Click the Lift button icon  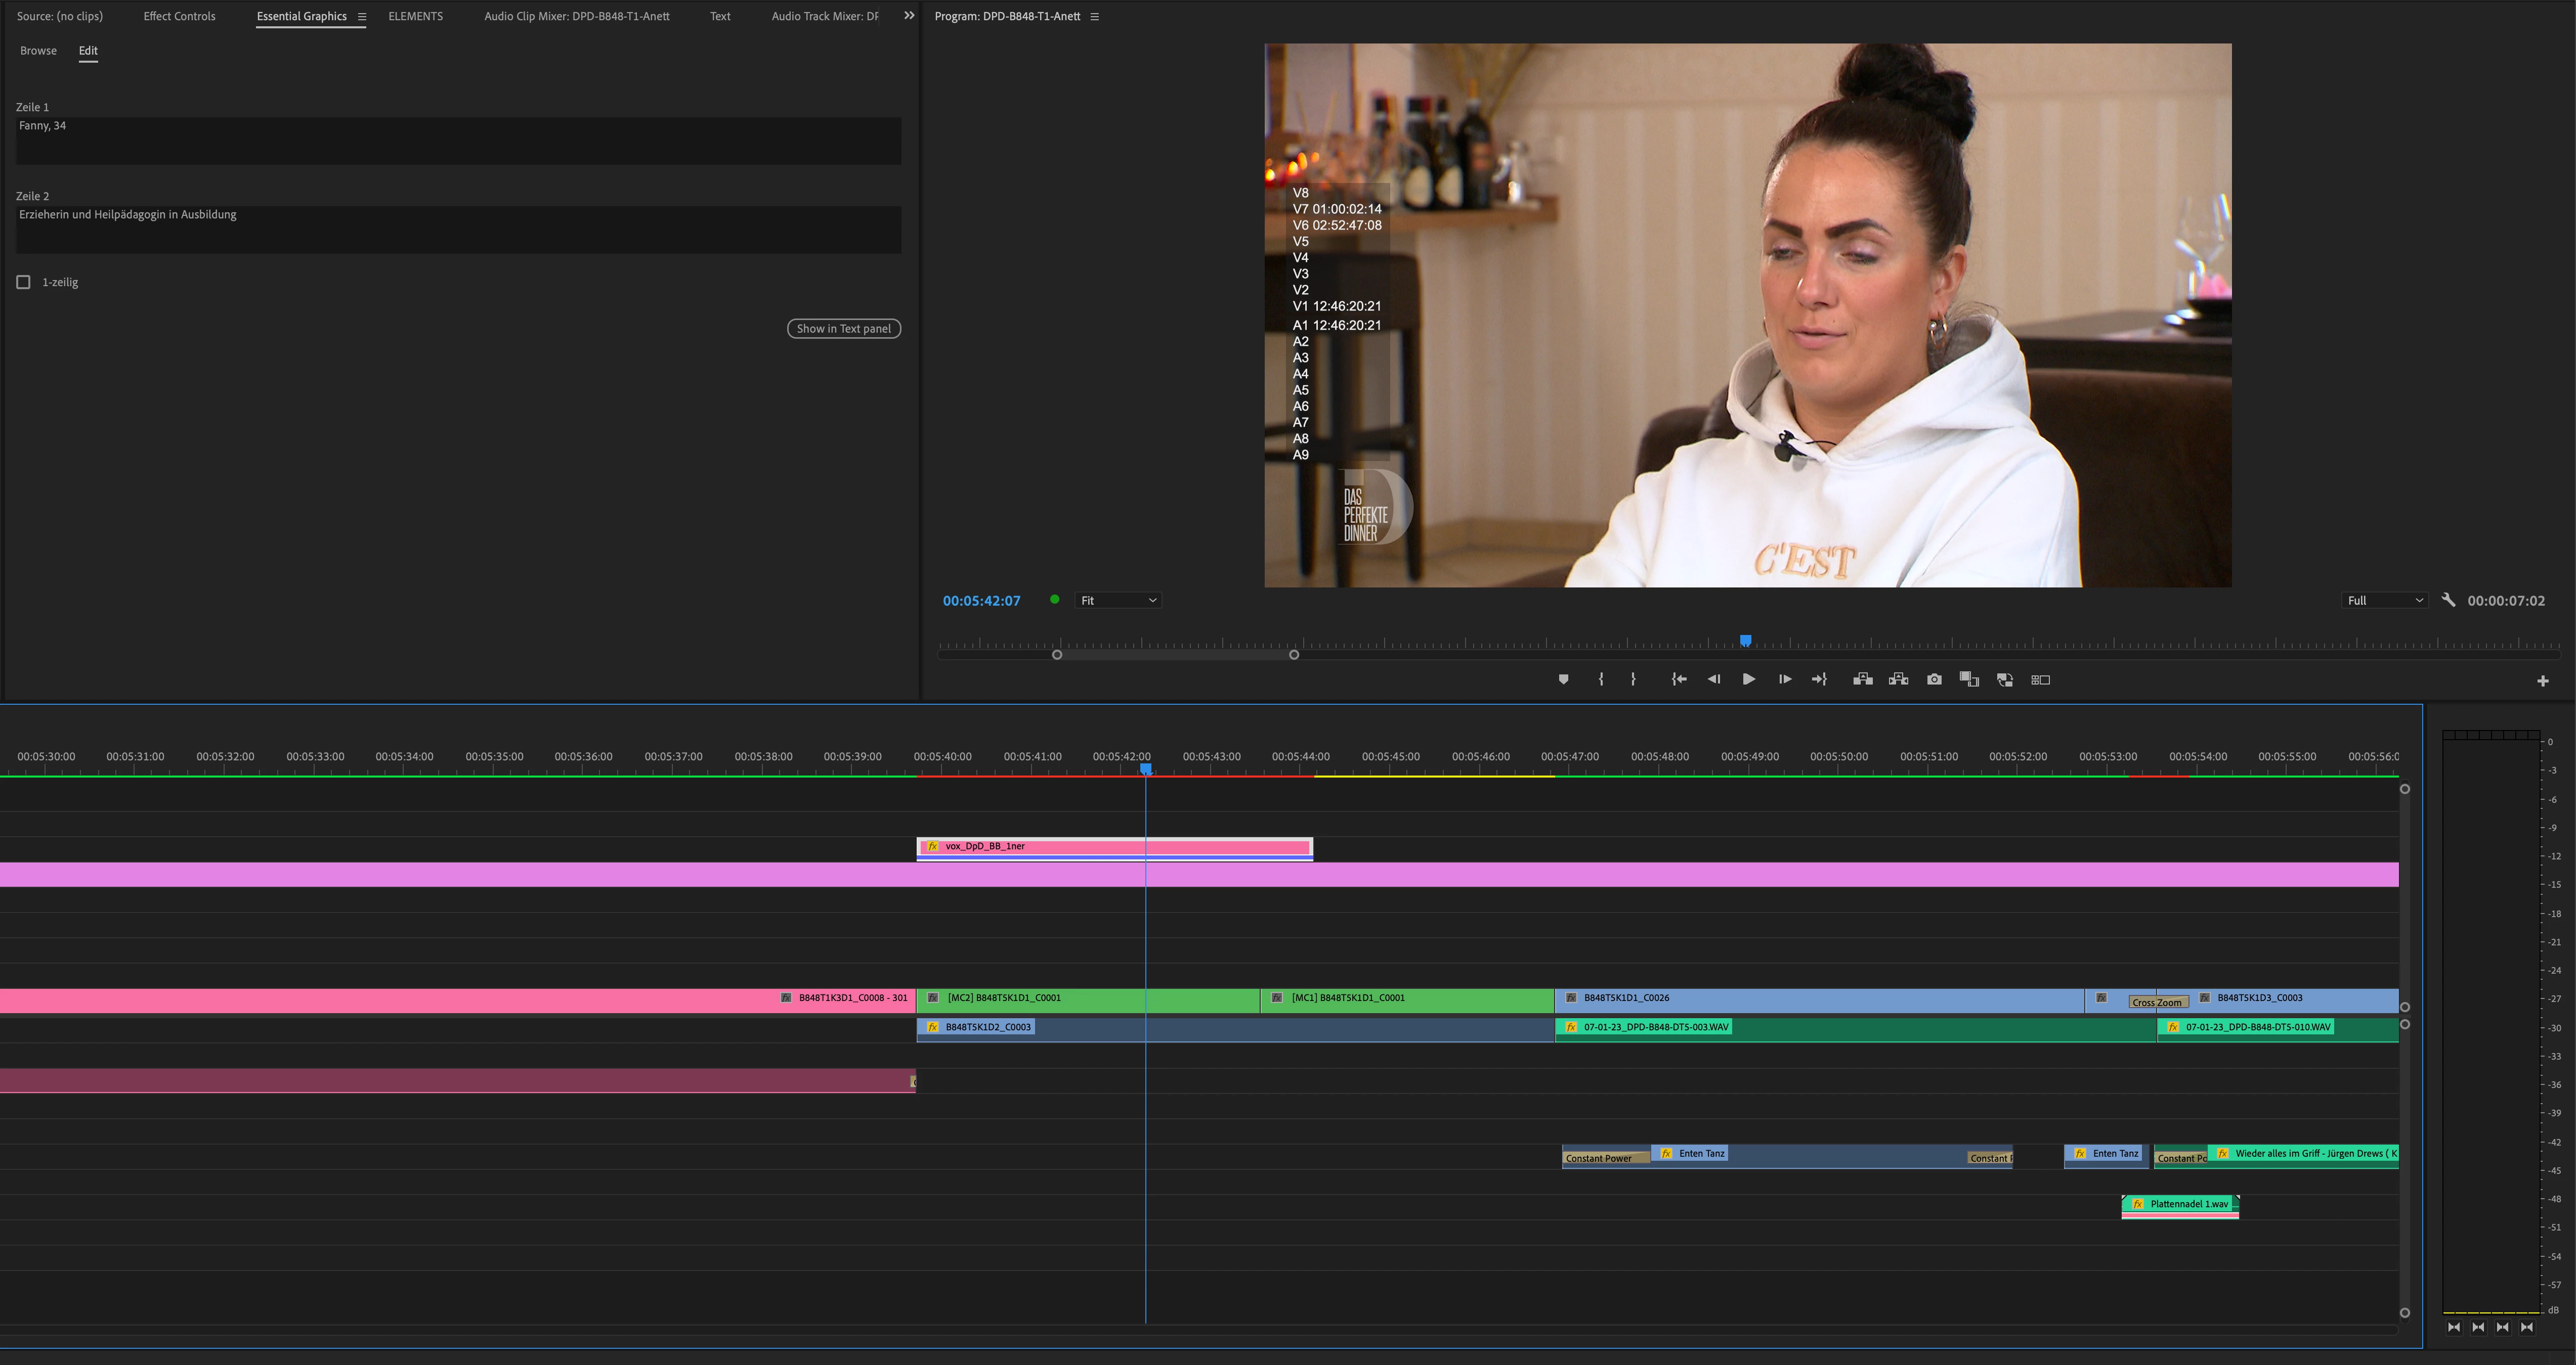1862,679
